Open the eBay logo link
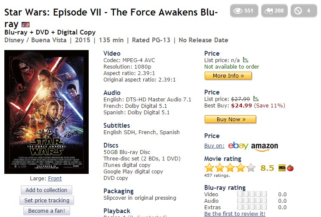The width and height of the screenshot is (321, 217). pyautogui.click(x=238, y=146)
